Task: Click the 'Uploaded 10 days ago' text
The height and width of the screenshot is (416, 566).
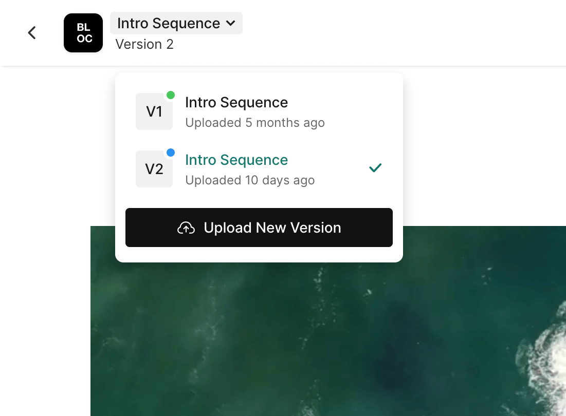Action: click(250, 181)
